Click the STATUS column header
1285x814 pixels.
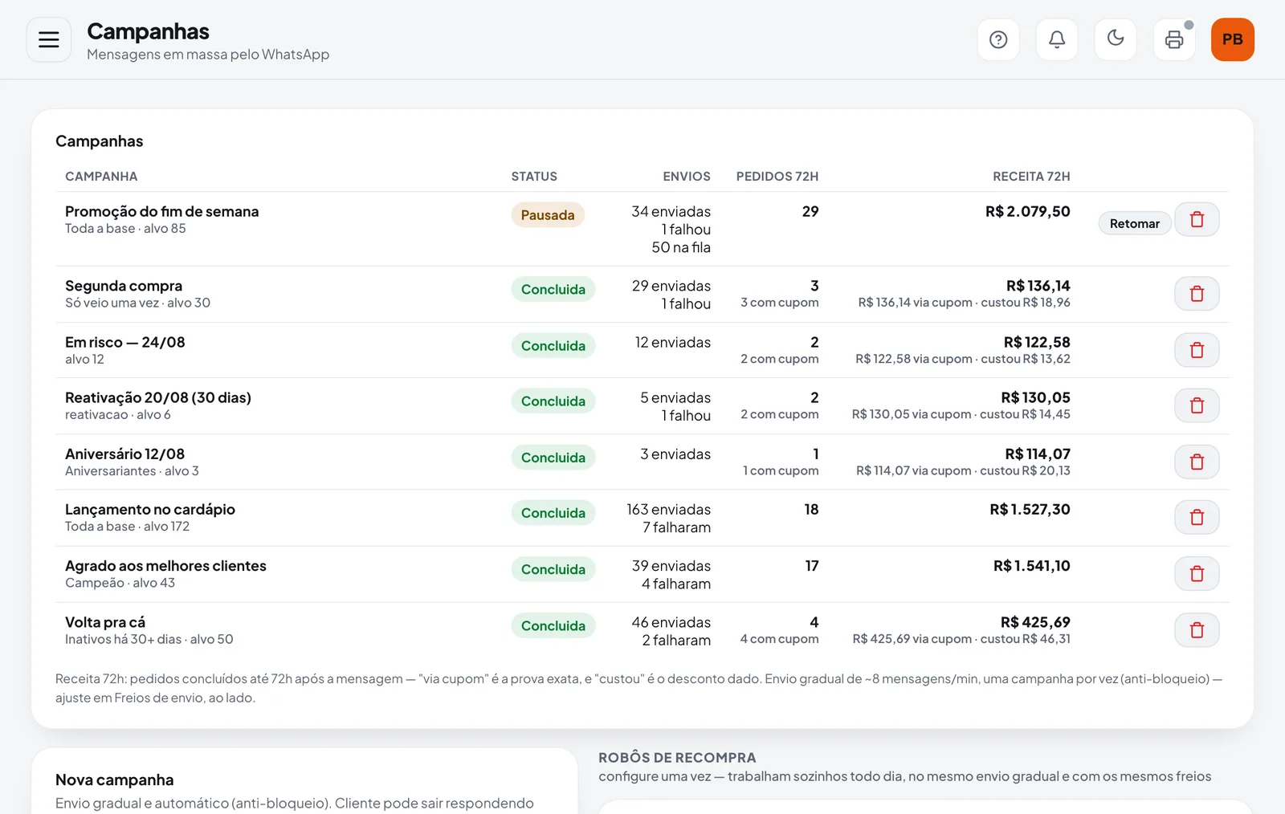(x=534, y=176)
